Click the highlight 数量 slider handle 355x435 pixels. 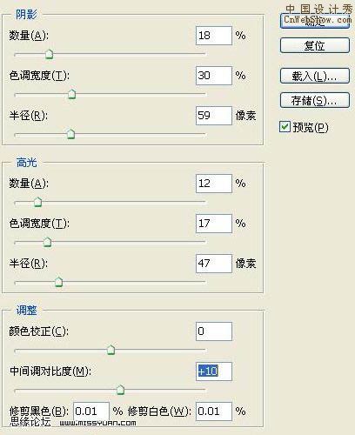38,202
